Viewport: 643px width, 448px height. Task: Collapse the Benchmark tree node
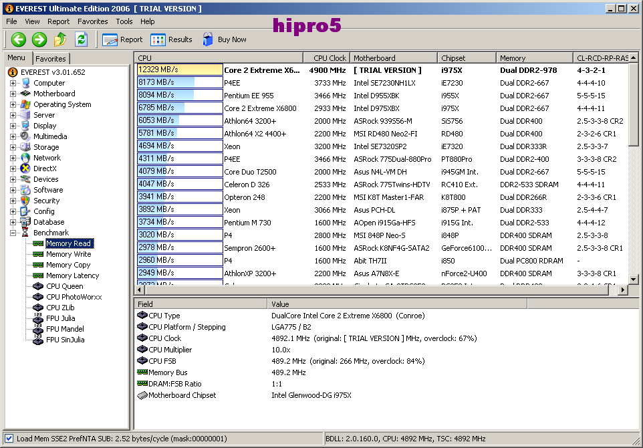pos(13,233)
